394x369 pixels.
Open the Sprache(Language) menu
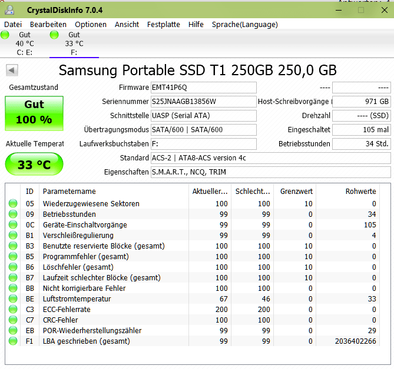pyautogui.click(x=245, y=25)
